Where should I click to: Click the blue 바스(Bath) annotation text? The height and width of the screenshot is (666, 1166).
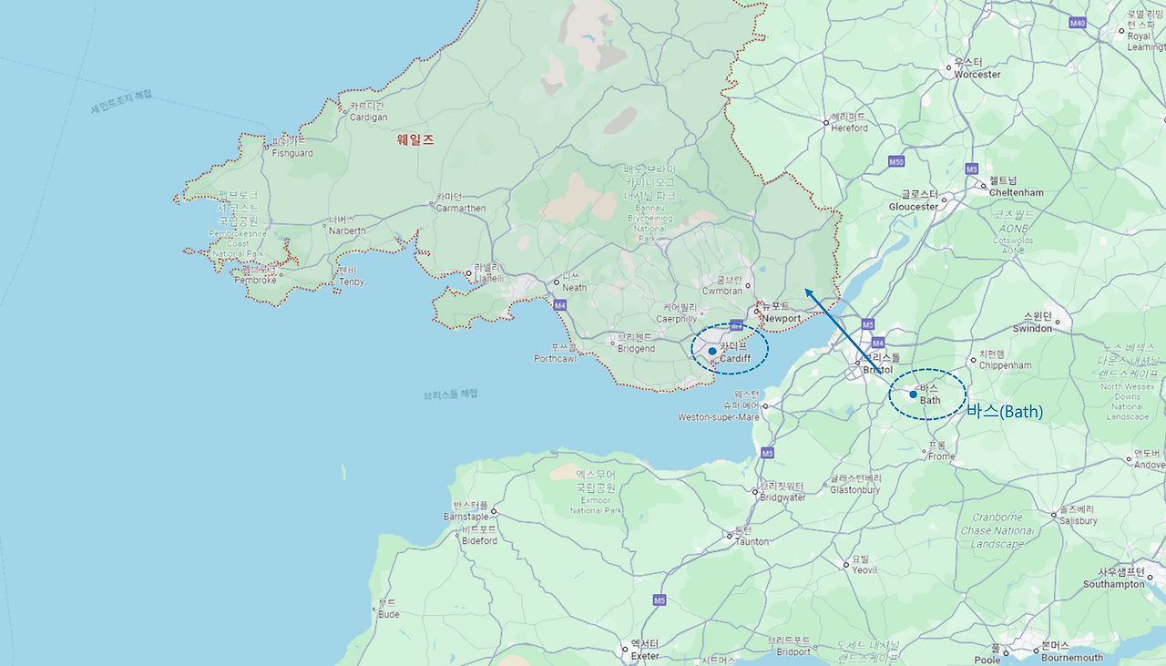pyautogui.click(x=1004, y=412)
